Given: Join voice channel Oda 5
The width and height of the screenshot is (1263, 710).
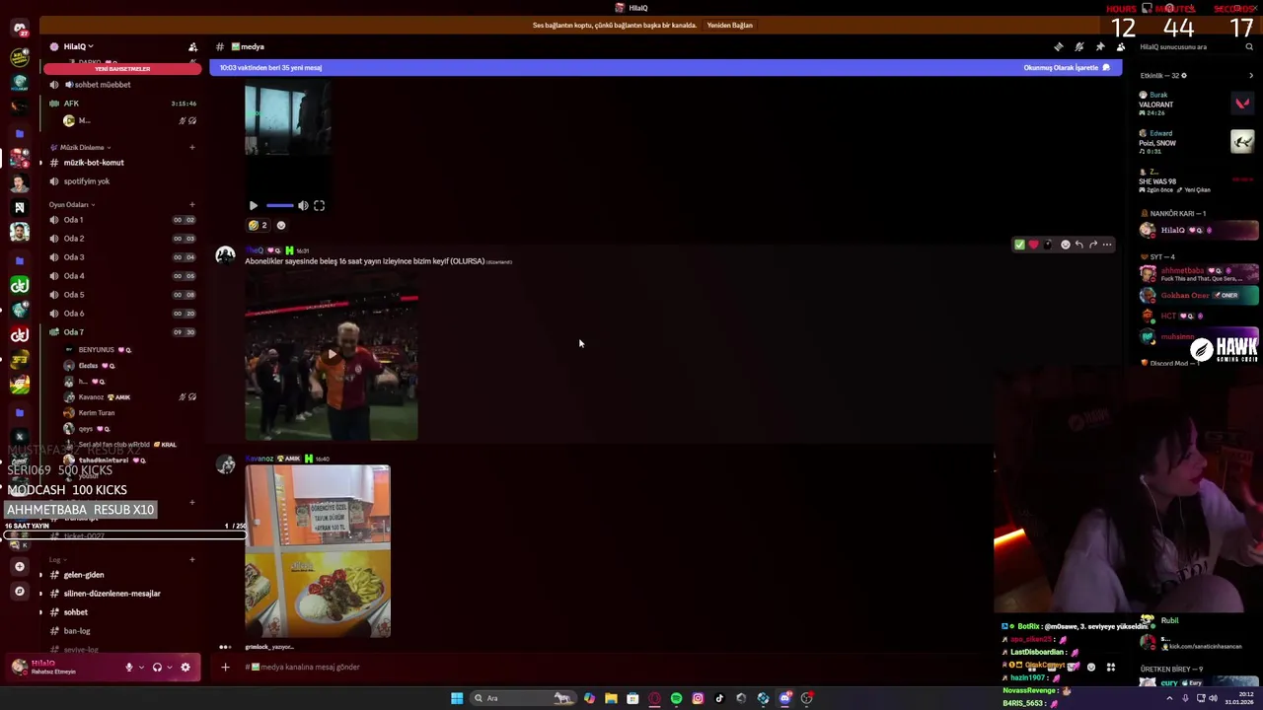Looking at the screenshot, I should coord(123,295).
